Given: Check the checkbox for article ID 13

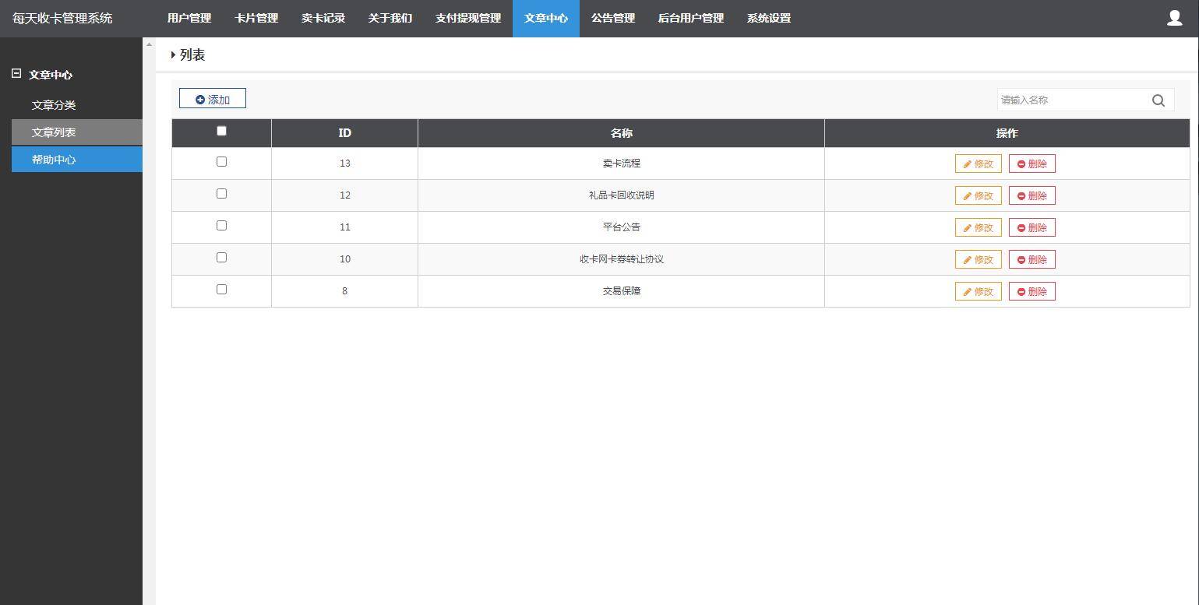Looking at the screenshot, I should click(x=221, y=161).
